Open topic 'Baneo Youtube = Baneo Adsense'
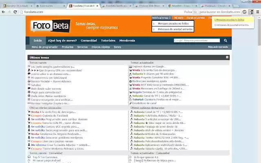 [x=51, y=81]
